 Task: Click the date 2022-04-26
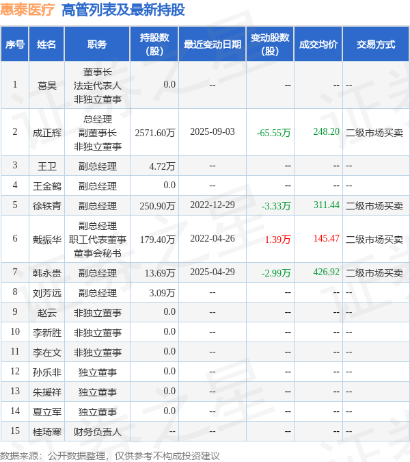point(213,238)
